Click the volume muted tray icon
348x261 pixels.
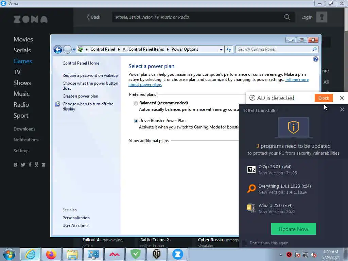314,255
